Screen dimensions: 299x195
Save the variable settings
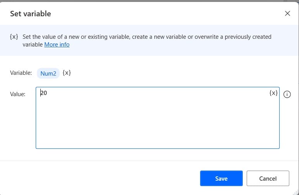coord(221,178)
